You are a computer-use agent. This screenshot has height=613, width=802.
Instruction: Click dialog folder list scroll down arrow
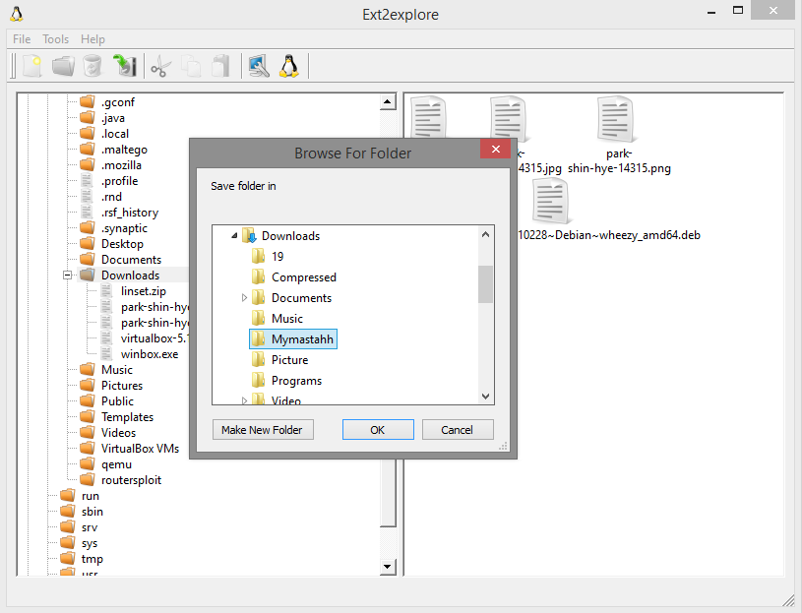[485, 397]
